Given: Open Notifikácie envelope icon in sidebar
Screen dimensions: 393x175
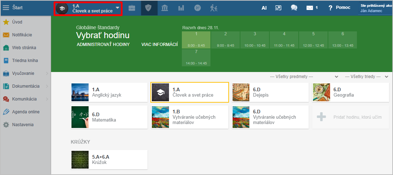Looking at the screenshot, I should tap(6, 35).
